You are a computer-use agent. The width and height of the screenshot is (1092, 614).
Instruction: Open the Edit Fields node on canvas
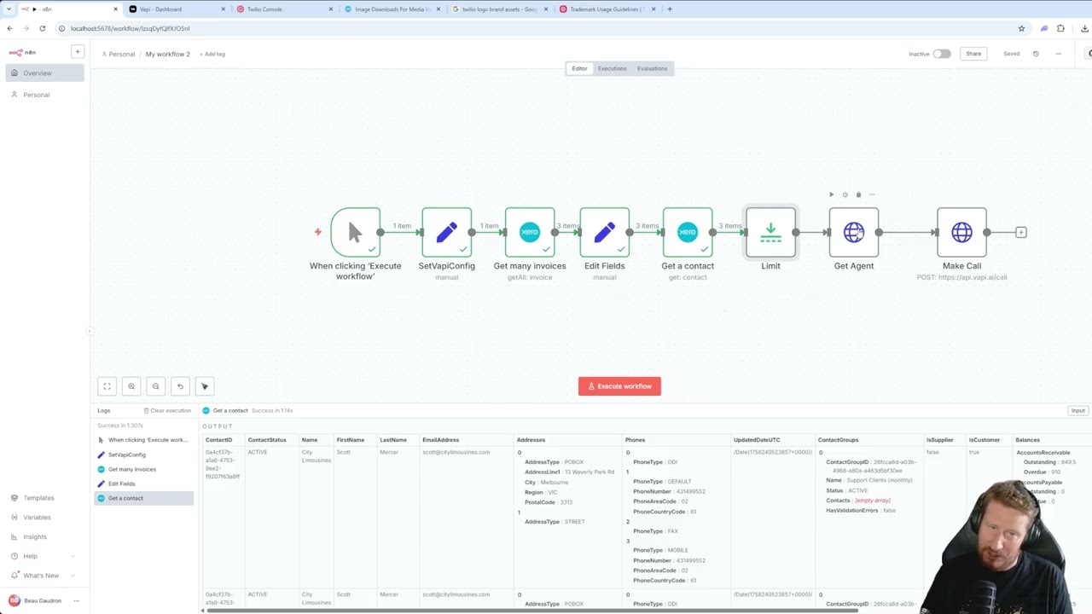(x=604, y=232)
